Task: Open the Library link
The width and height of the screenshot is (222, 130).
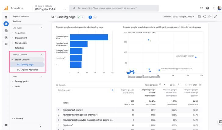Action: (20, 118)
